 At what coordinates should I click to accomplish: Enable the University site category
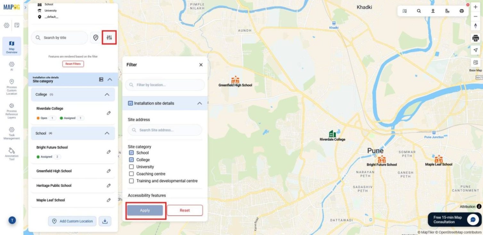click(x=131, y=167)
